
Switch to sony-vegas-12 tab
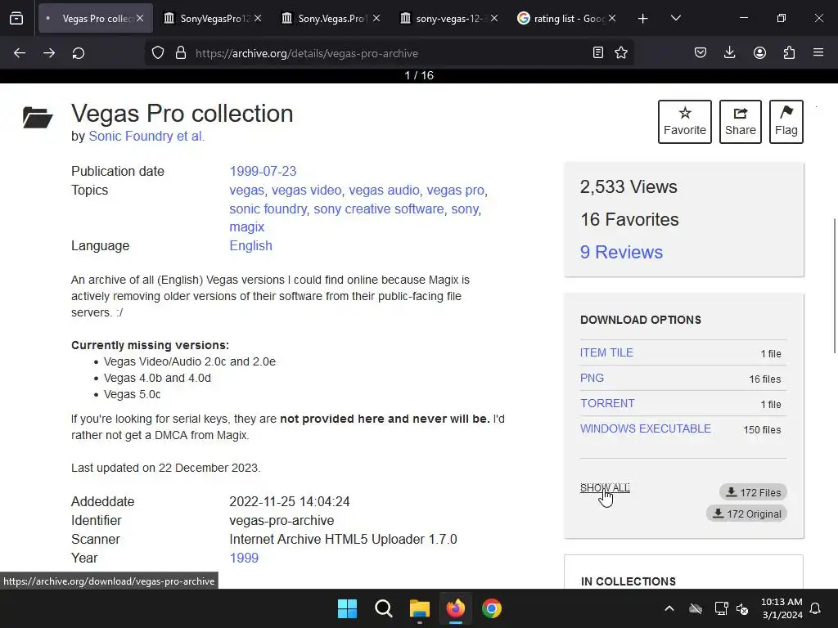click(x=448, y=18)
